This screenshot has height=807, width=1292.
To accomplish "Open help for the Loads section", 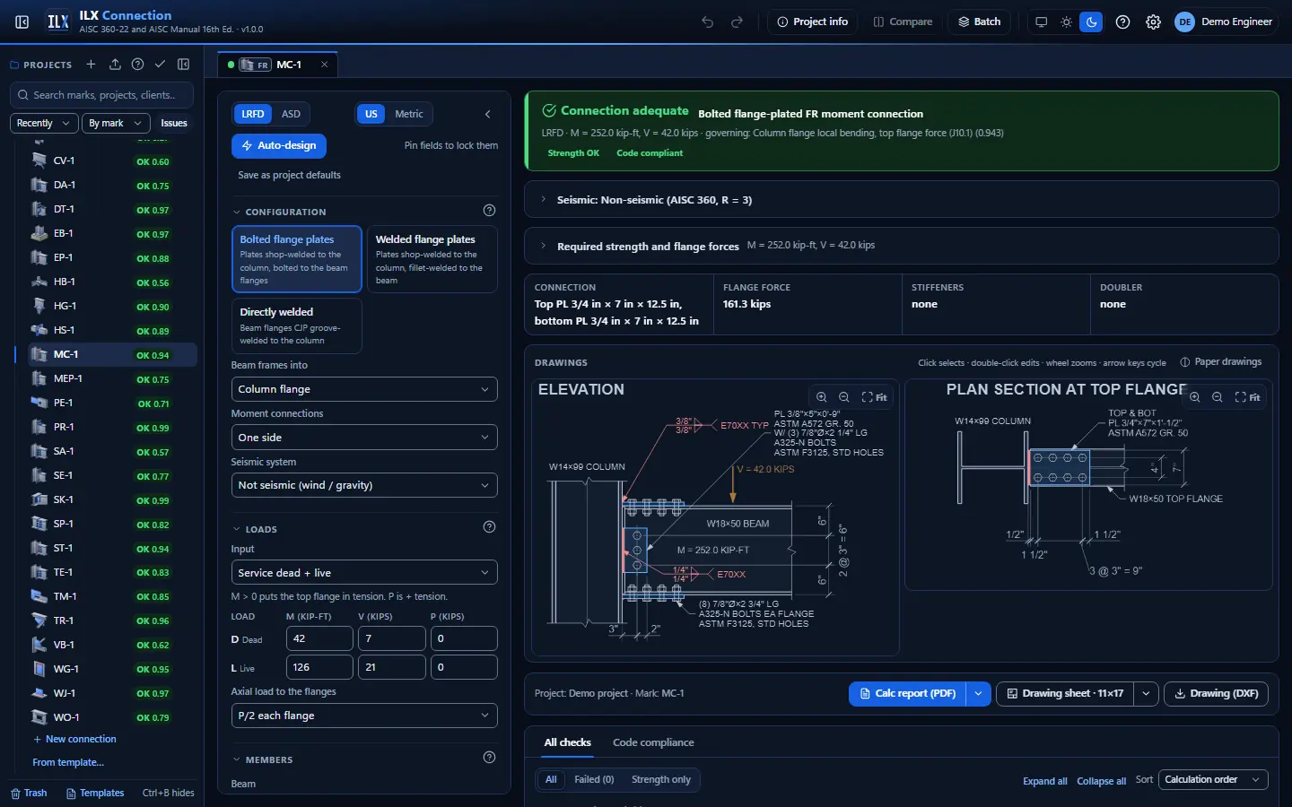I will pos(489,527).
